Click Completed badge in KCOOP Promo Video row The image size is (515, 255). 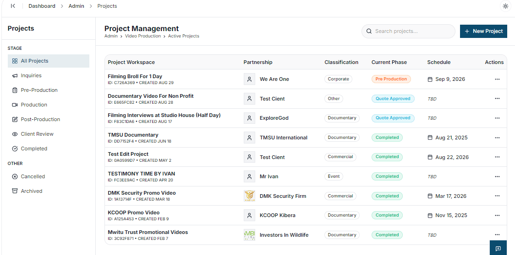click(387, 215)
